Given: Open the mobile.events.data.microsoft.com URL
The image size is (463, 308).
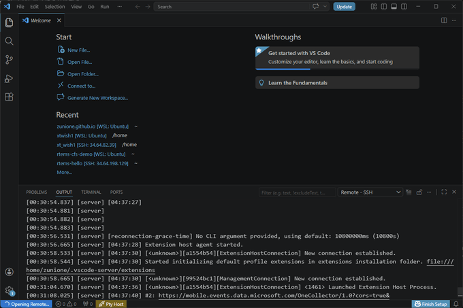Looking at the screenshot, I should click(x=274, y=295).
